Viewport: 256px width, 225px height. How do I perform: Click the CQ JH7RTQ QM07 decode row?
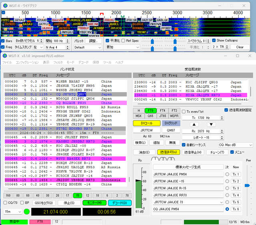pos(66,94)
